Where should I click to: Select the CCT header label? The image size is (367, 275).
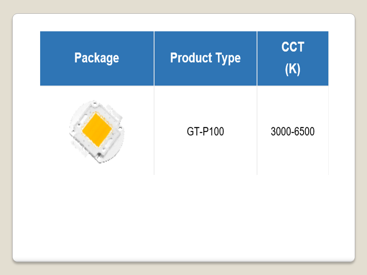[x=293, y=47]
